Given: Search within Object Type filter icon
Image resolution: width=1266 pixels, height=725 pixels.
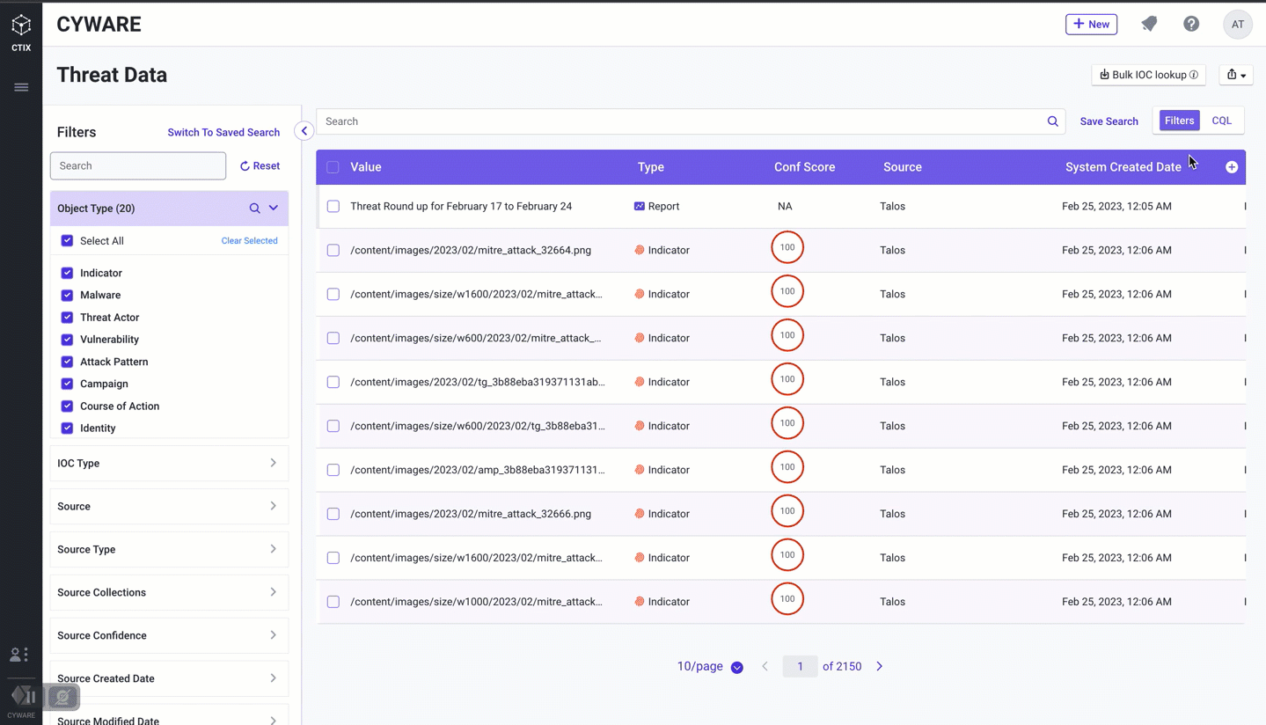Looking at the screenshot, I should coord(254,209).
